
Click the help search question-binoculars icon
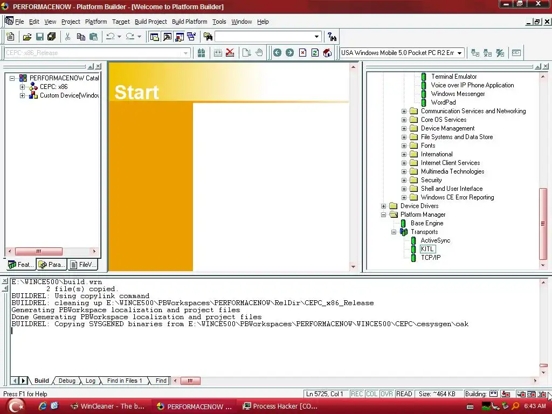[x=332, y=37]
